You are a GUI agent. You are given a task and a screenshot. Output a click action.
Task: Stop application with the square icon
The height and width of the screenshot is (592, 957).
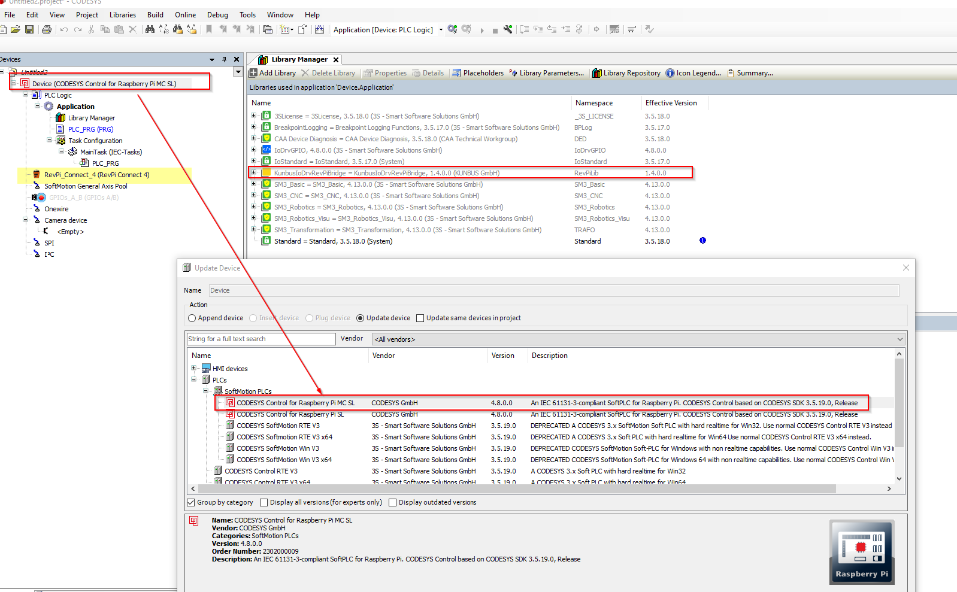pyautogui.click(x=495, y=30)
